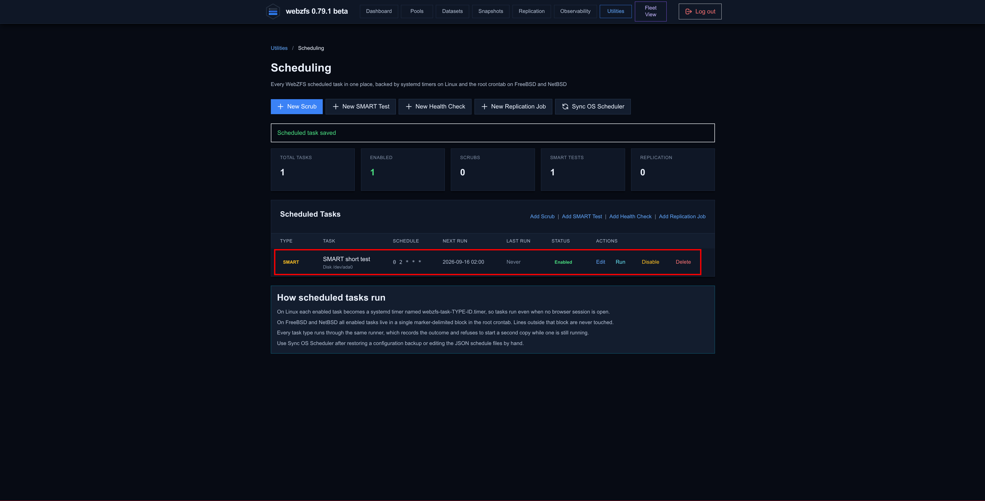Click the Utilities breadcrumb link

[x=279, y=48]
